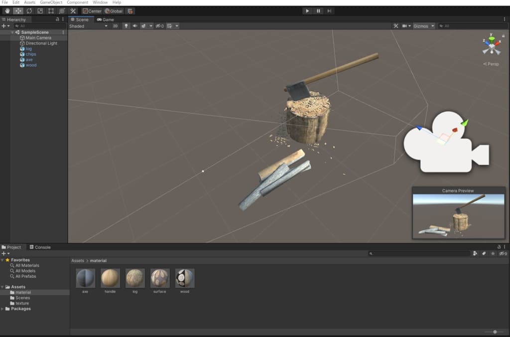
Task: Select the handle material thumbnail
Action: click(x=110, y=278)
